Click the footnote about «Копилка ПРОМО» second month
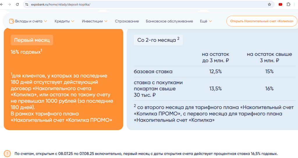This screenshot has width=298, height=158. pyautogui.click(x=214, y=113)
